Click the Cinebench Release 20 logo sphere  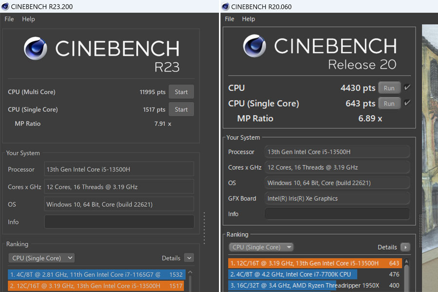click(255, 46)
